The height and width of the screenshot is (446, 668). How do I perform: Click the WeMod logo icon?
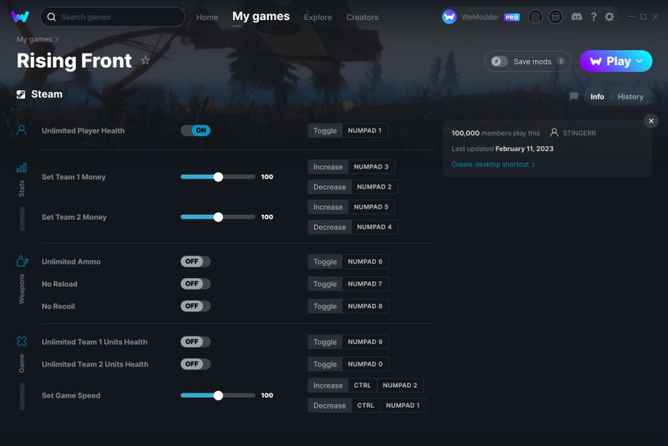20,17
